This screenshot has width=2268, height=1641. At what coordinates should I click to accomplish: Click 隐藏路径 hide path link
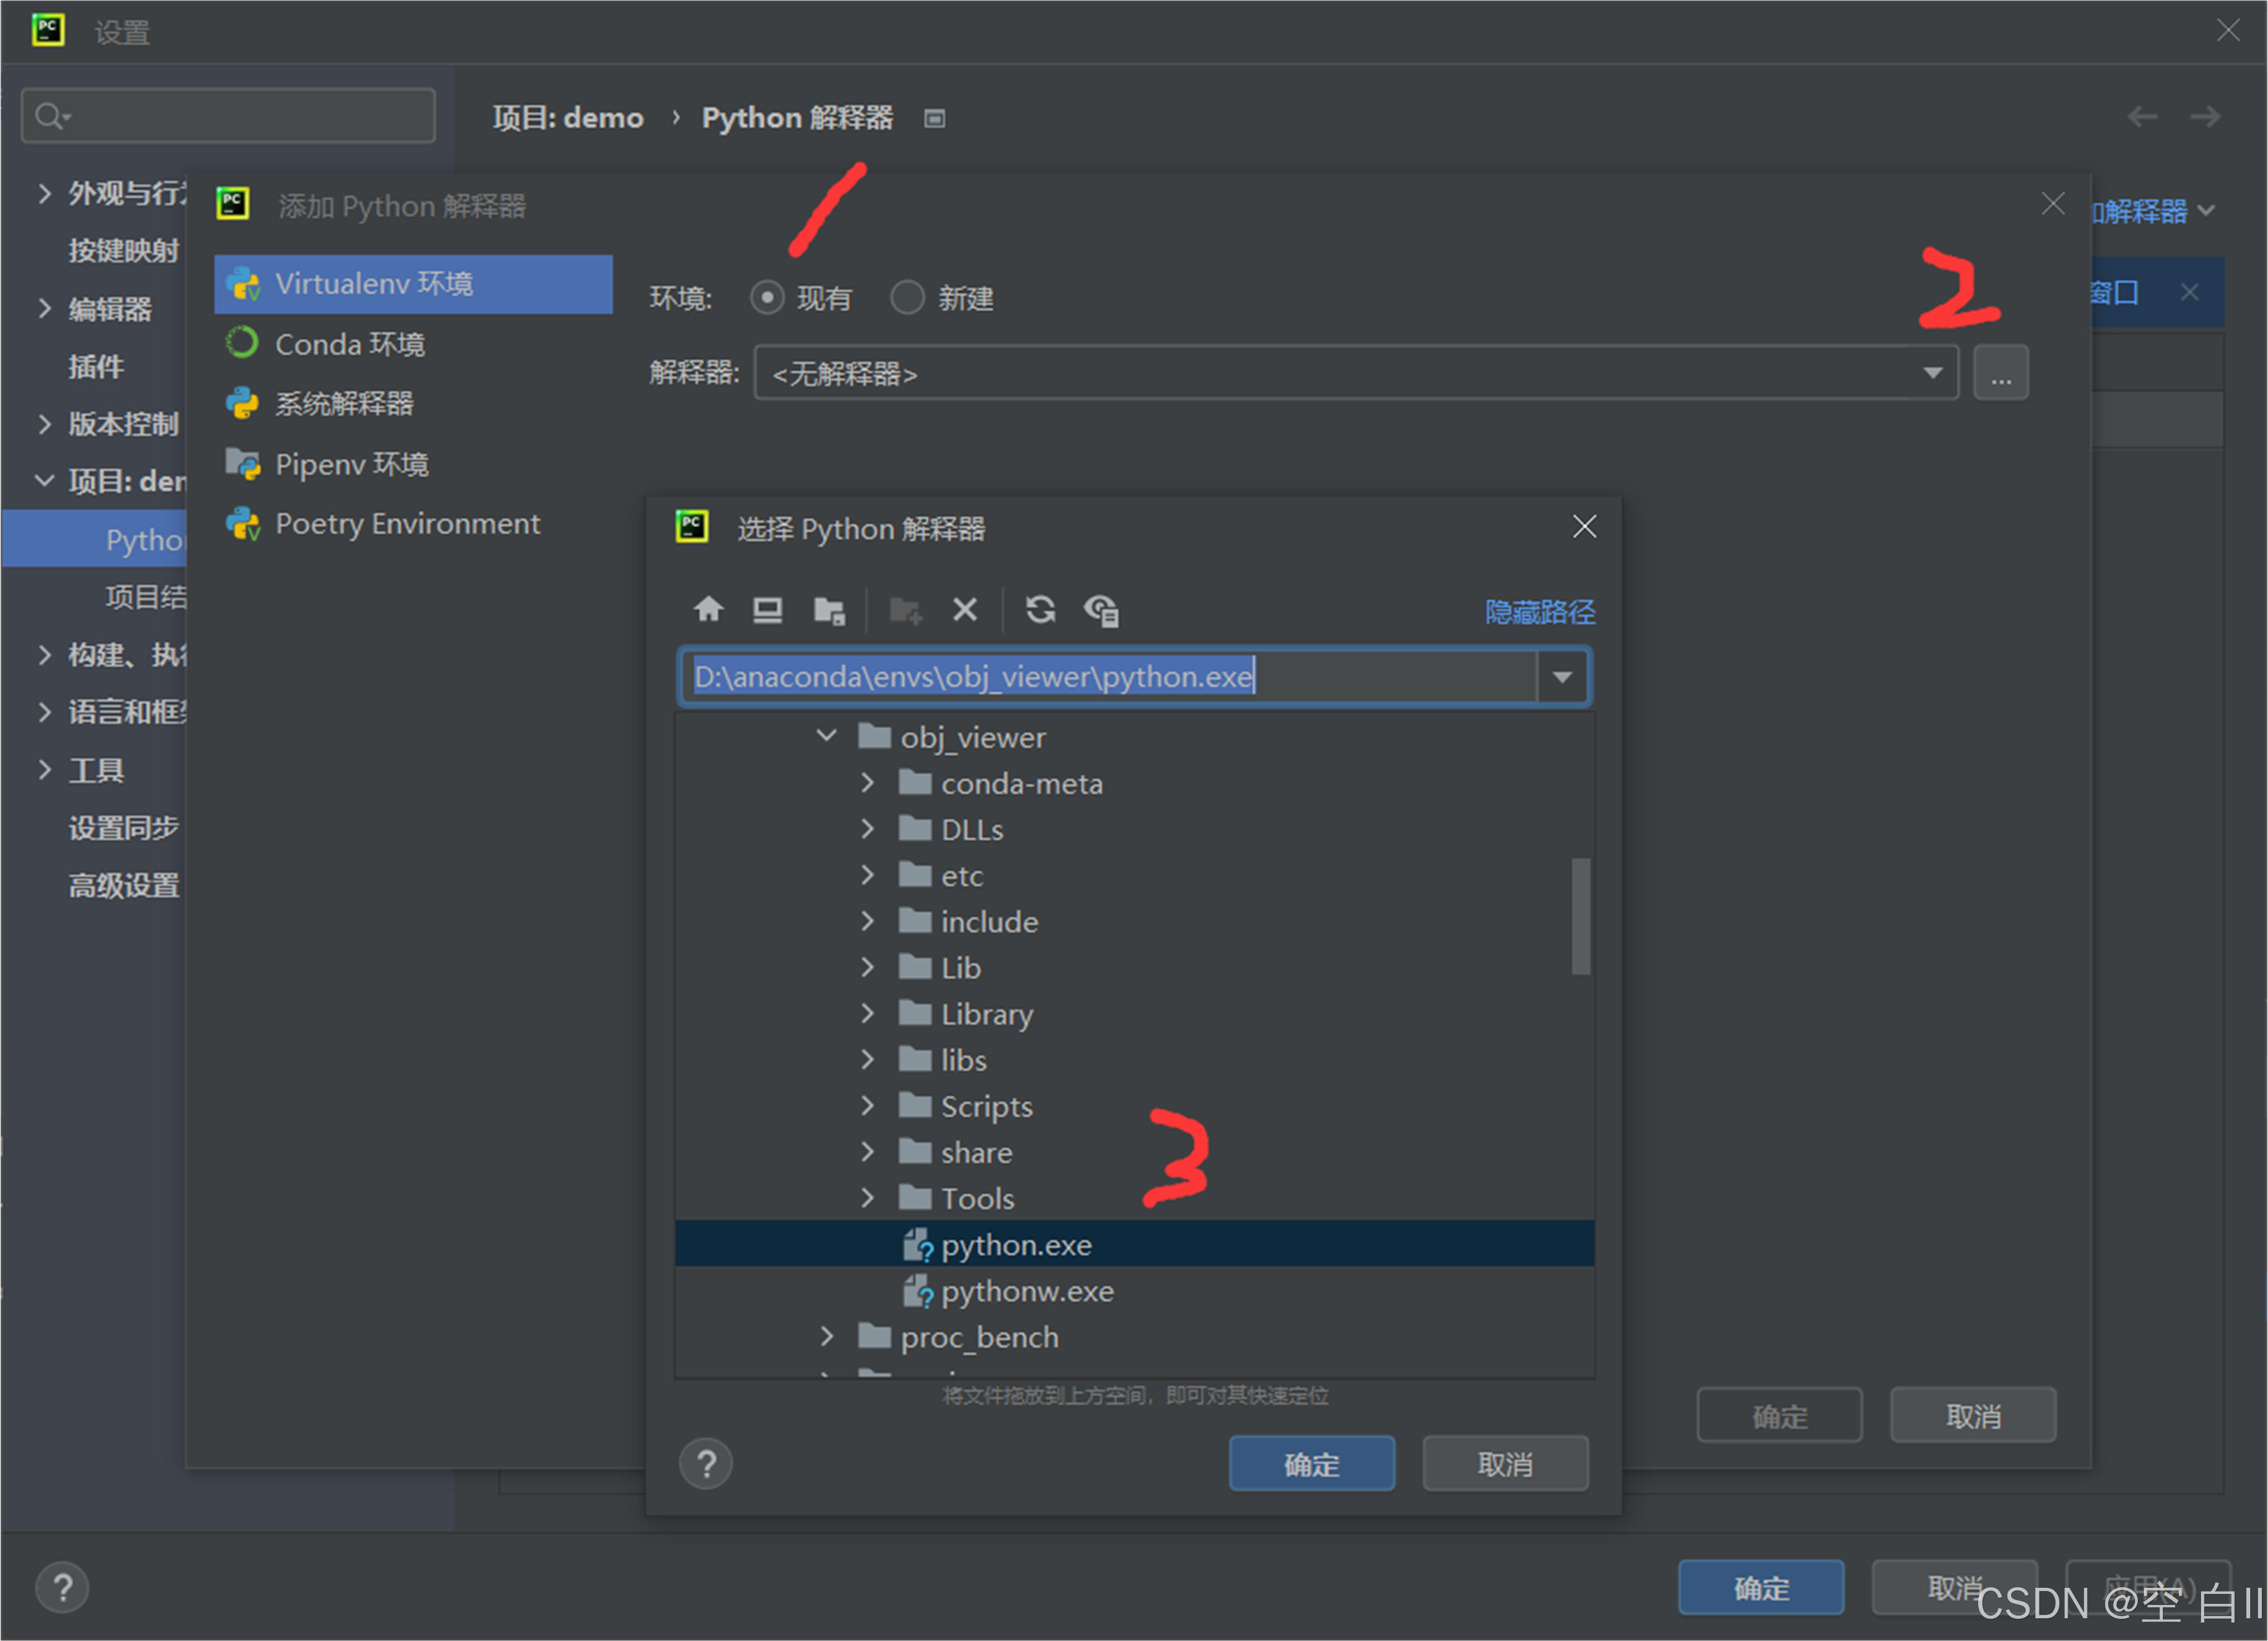[x=1539, y=611]
